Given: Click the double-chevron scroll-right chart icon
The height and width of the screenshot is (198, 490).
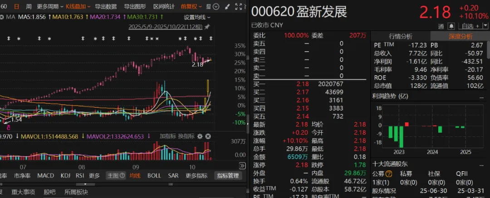Looking at the screenshot, I should [242, 165].
